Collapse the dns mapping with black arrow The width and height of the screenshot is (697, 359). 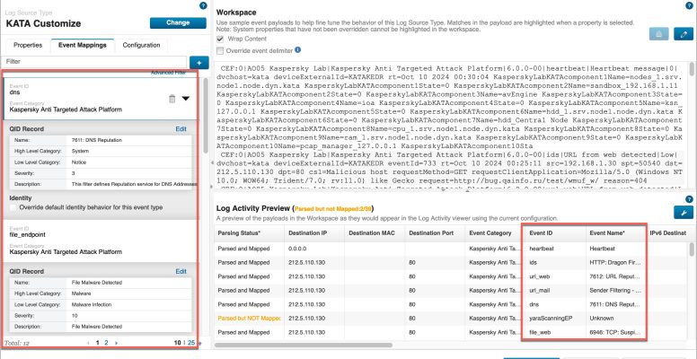click(x=186, y=99)
